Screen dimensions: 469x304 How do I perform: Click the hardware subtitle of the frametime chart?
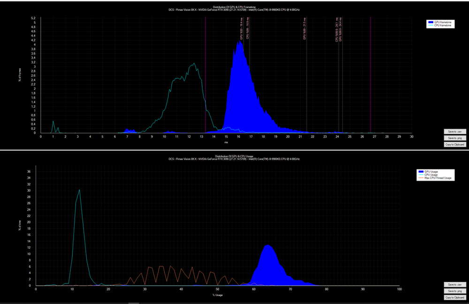click(x=234, y=10)
